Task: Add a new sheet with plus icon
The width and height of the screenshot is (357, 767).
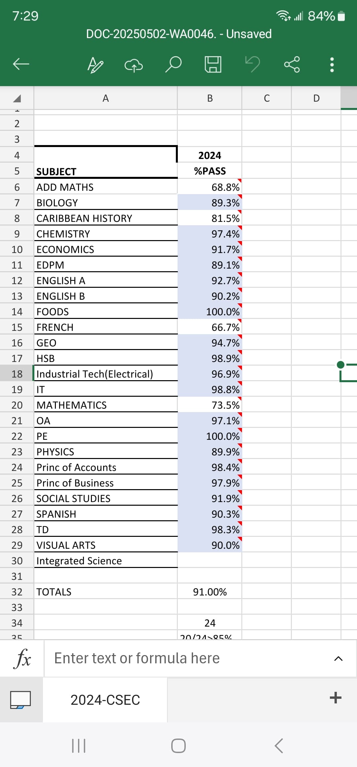Action: (x=336, y=698)
